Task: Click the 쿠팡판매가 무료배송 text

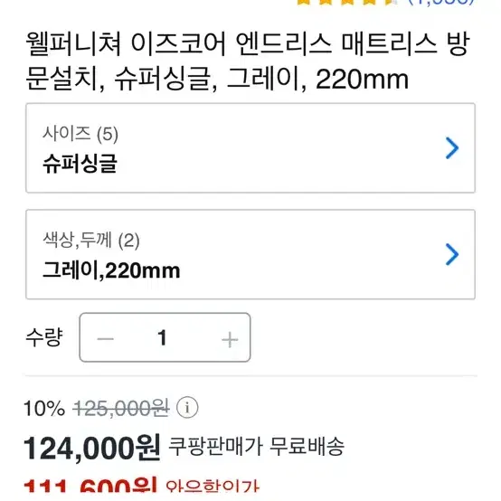Action: pyautogui.click(x=256, y=446)
